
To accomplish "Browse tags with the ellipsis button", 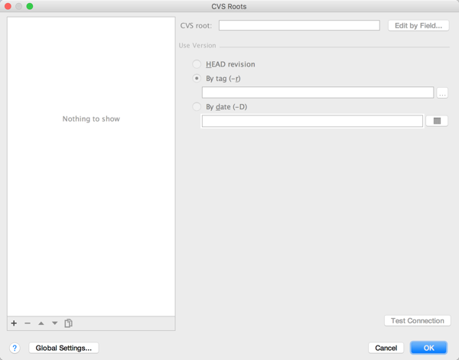I will tap(442, 93).
